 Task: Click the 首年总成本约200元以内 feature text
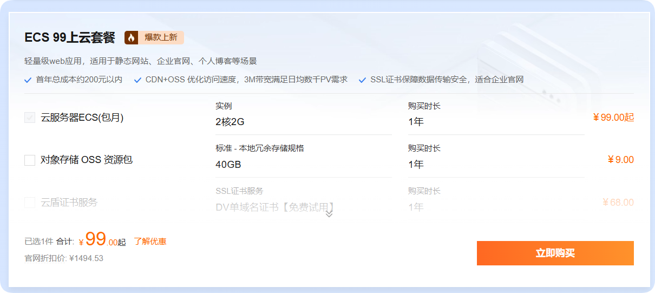[x=79, y=80]
